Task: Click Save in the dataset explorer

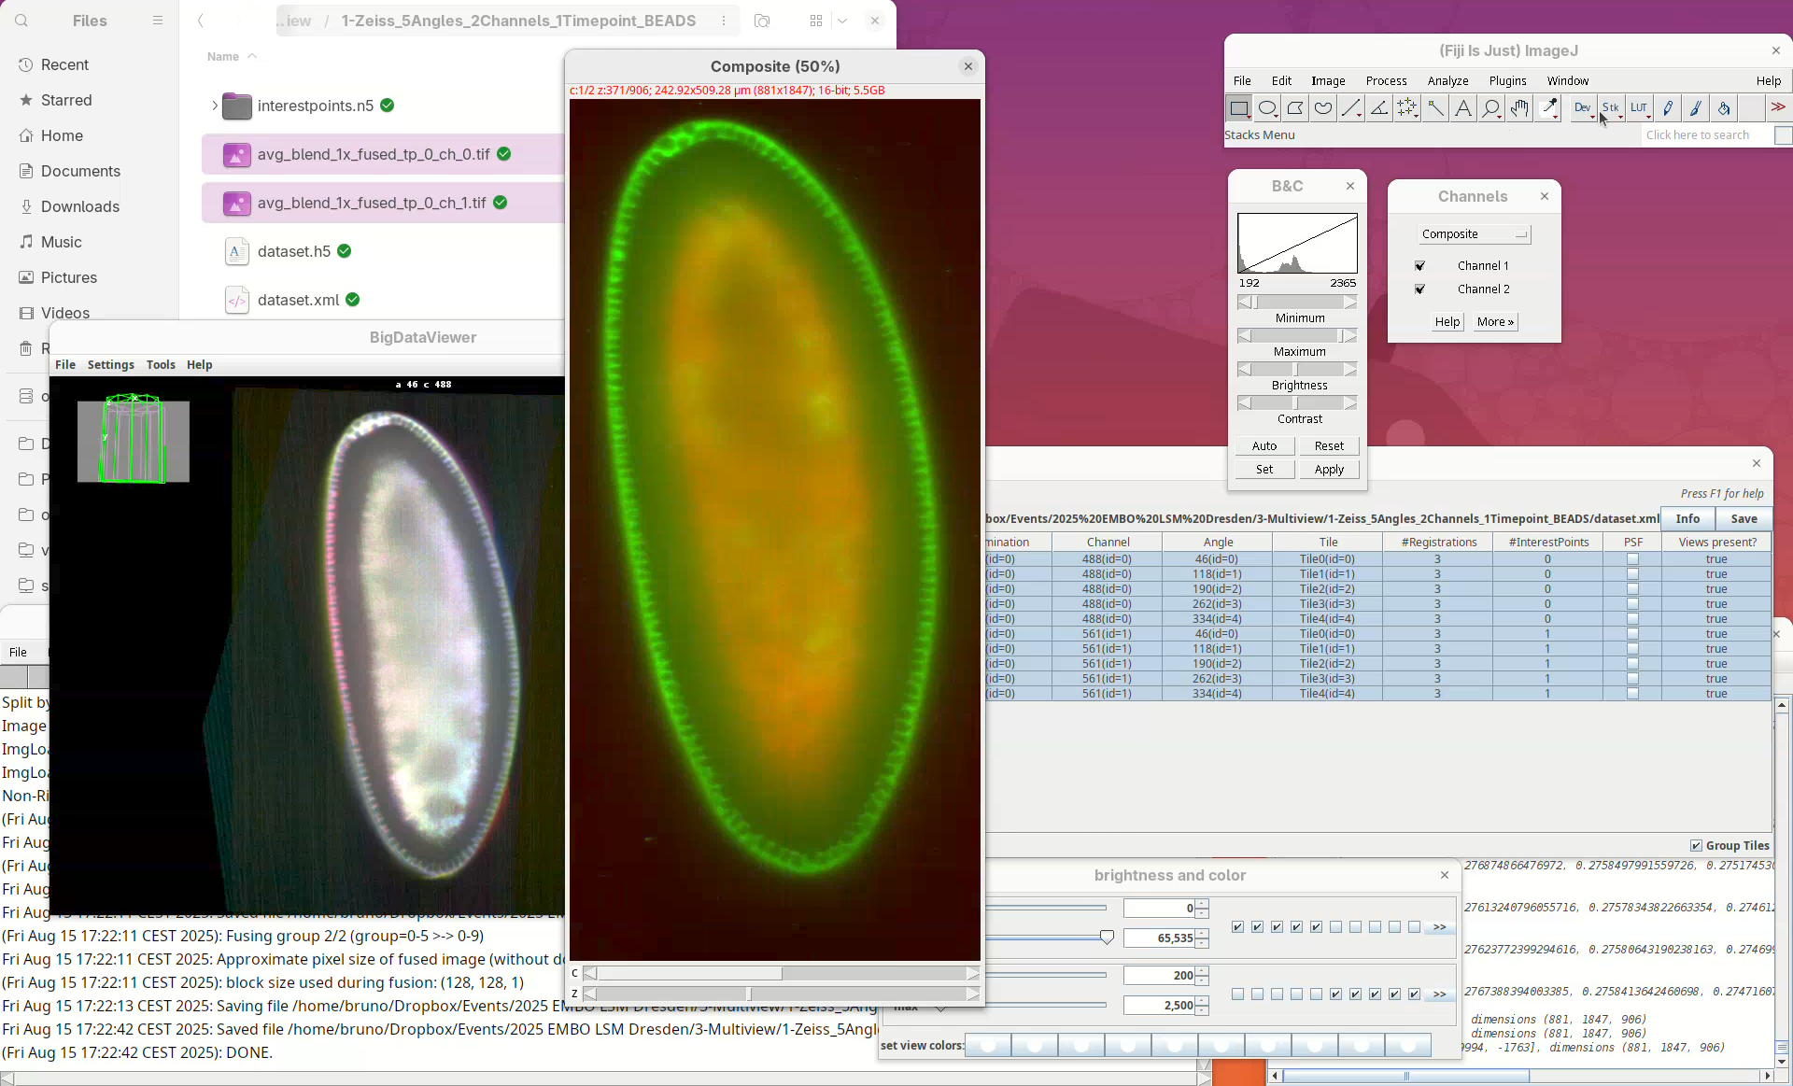Action: [x=1743, y=518]
